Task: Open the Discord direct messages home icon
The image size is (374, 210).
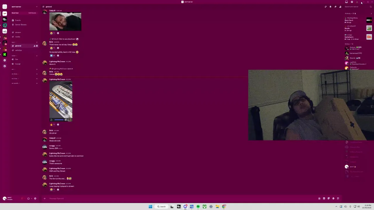Action: pos(4,7)
